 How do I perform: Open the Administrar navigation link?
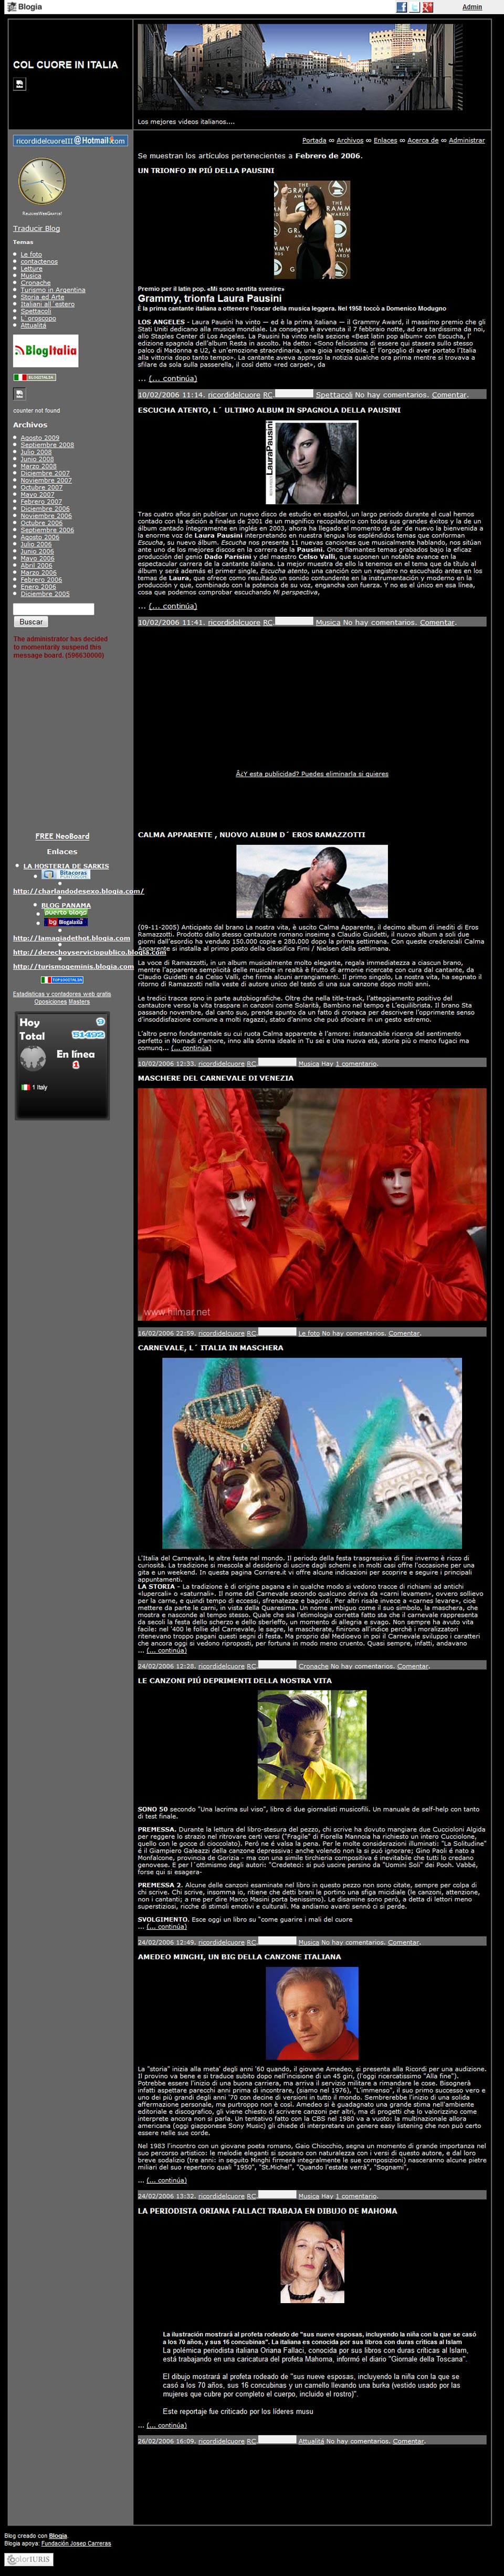click(x=466, y=140)
